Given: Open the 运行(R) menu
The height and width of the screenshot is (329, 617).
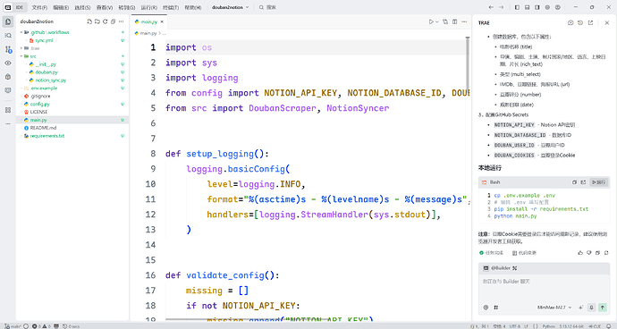Looking at the screenshot, I should click(148, 7).
